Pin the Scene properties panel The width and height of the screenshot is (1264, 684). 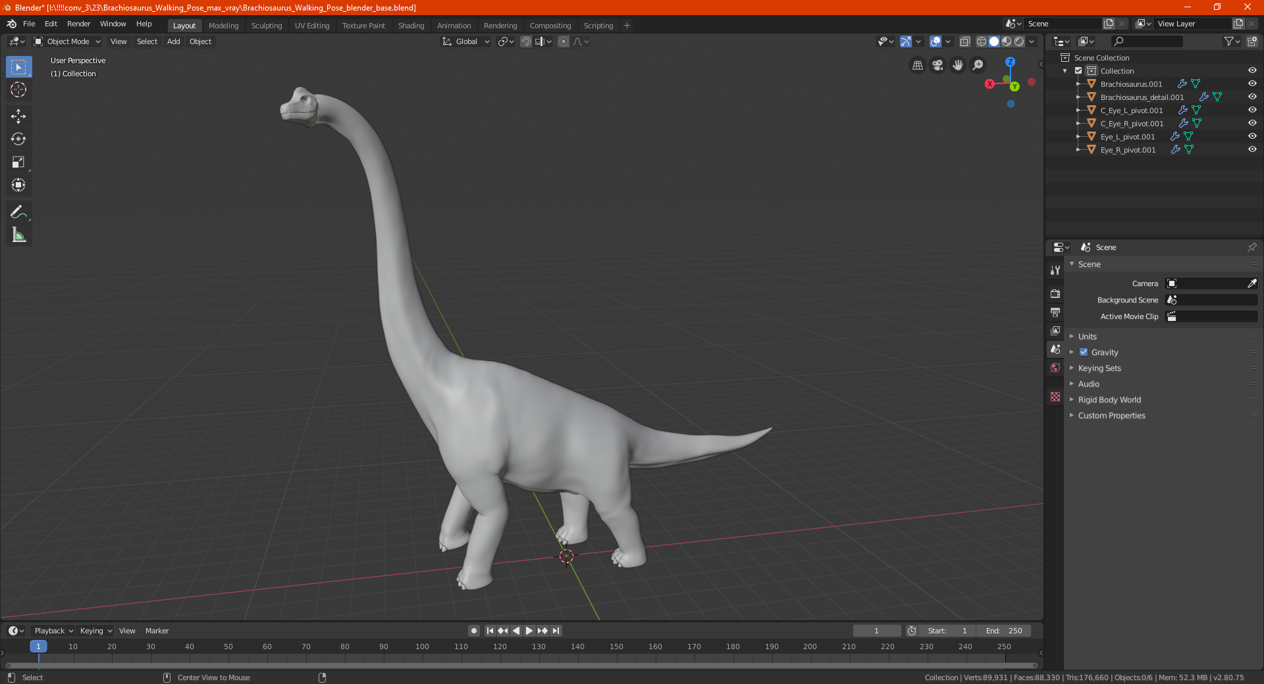point(1251,247)
